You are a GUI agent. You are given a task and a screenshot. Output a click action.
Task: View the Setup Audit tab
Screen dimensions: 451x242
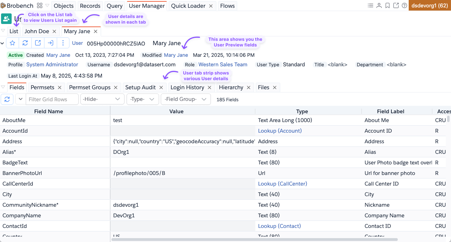pos(140,87)
